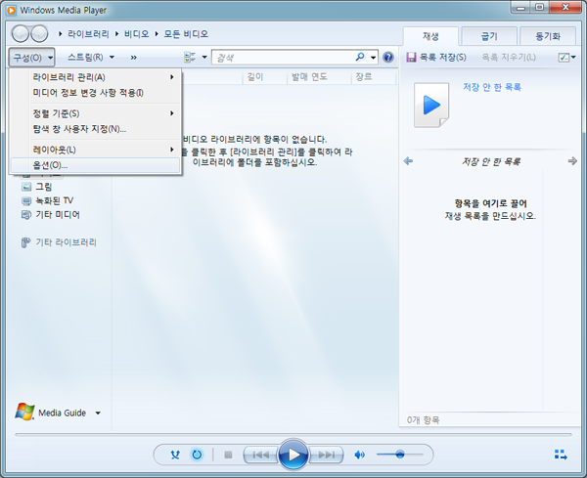Click 라이브러리 in breadcrumb path
The height and width of the screenshot is (478, 587).
point(88,34)
